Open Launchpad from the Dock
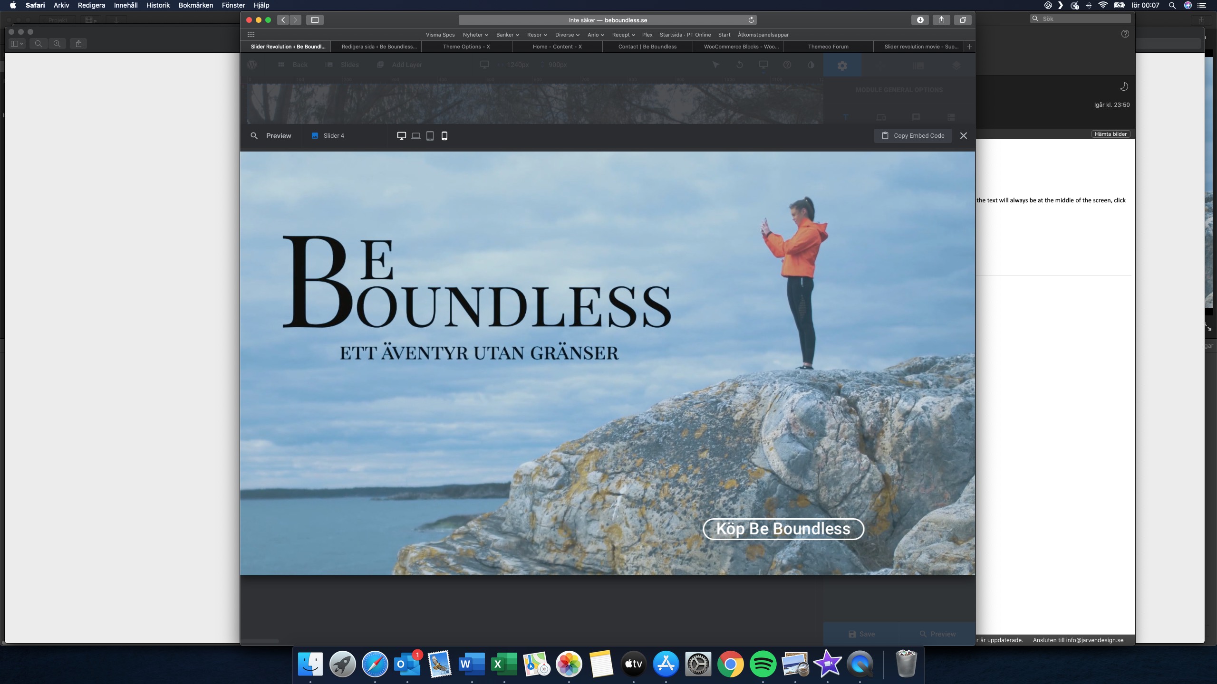Viewport: 1217px width, 684px height. [342, 664]
